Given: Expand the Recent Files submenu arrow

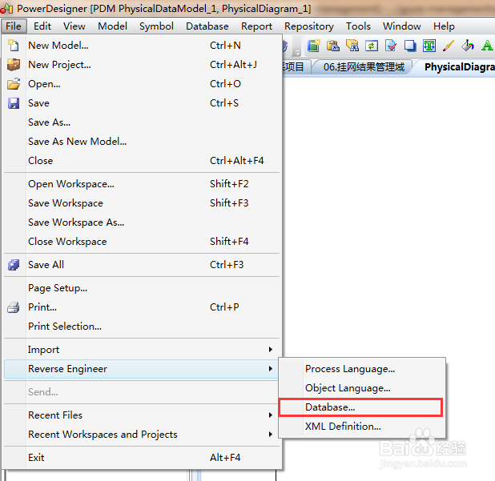Looking at the screenshot, I should (271, 415).
